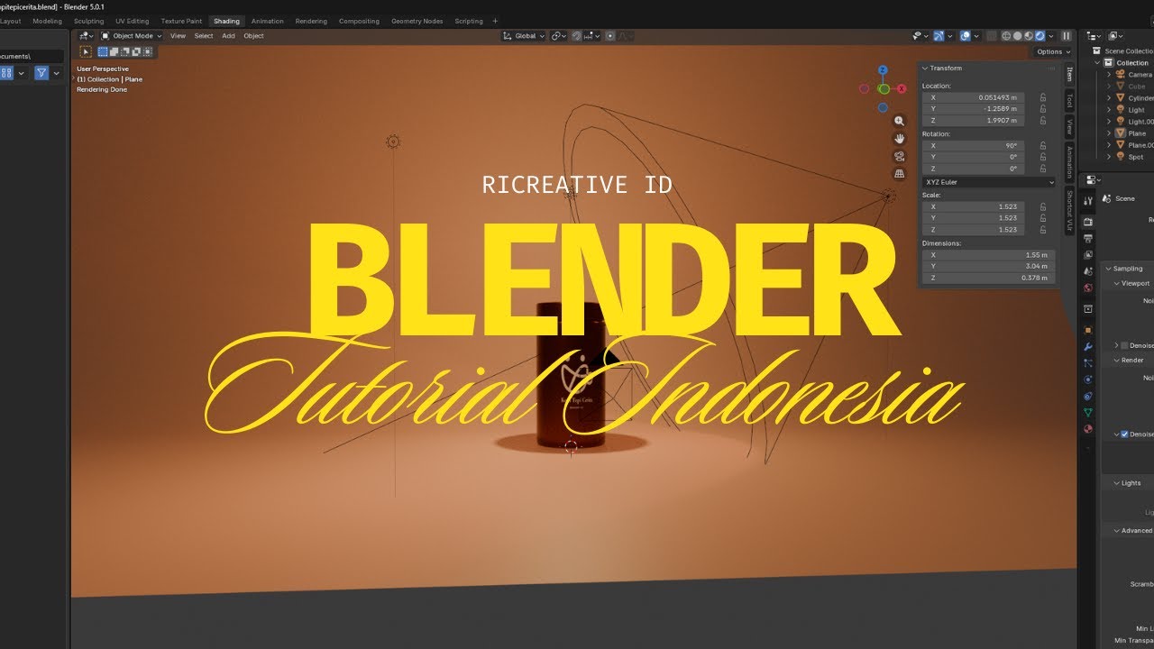This screenshot has width=1154, height=649.
Task: Open the View menu in viewport header
Action: pos(178,36)
